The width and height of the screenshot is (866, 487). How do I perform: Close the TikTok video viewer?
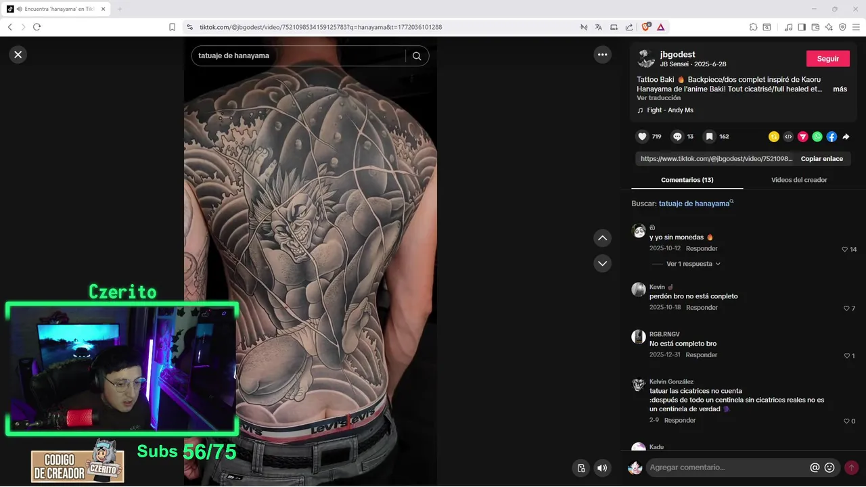coord(18,55)
